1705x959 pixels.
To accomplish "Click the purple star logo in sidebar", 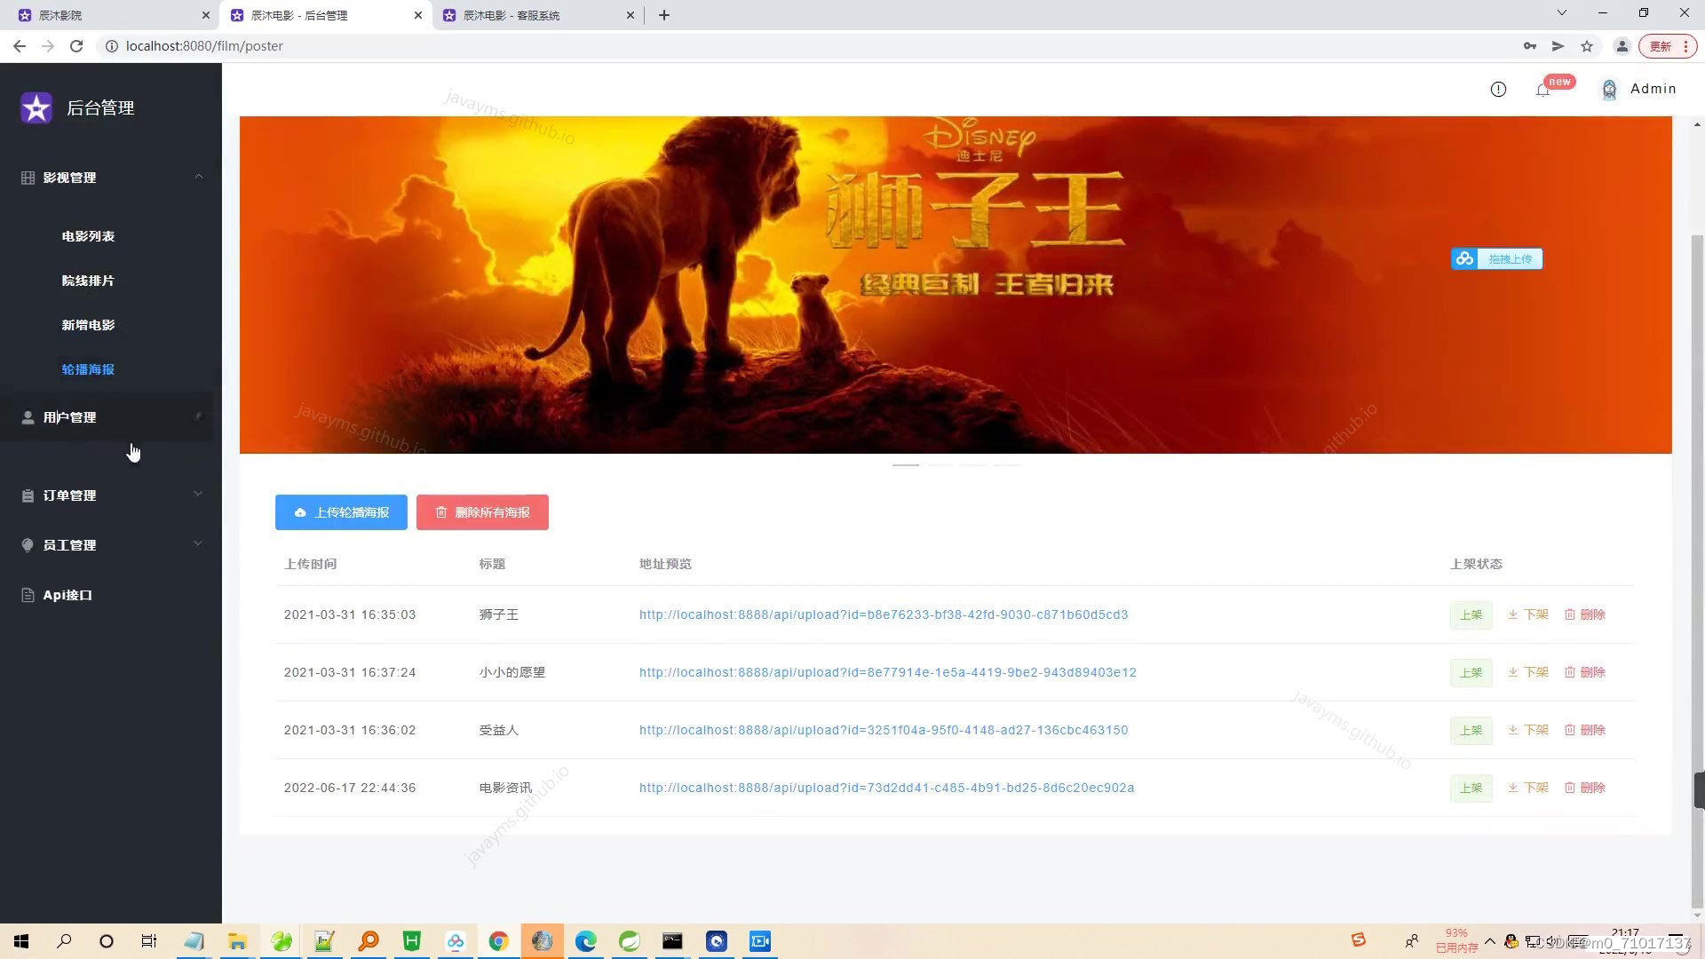I will click(x=36, y=108).
